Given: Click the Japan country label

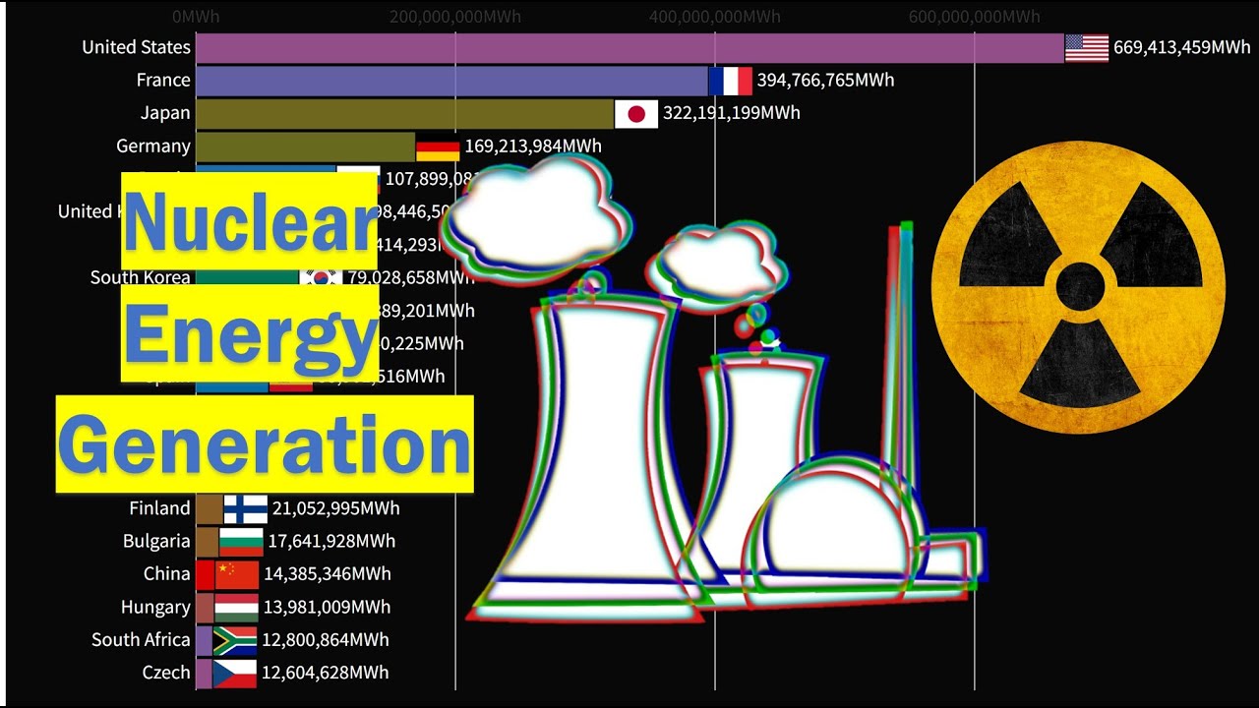Looking at the screenshot, I should click(165, 113).
